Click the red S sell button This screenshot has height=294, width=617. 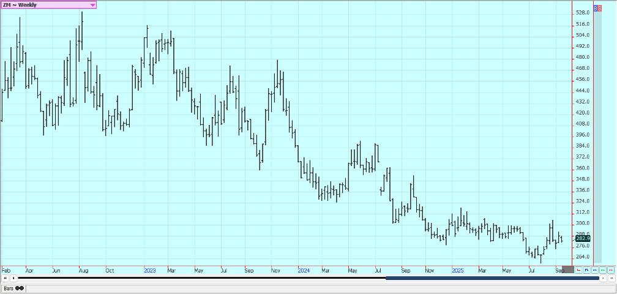(600, 8)
